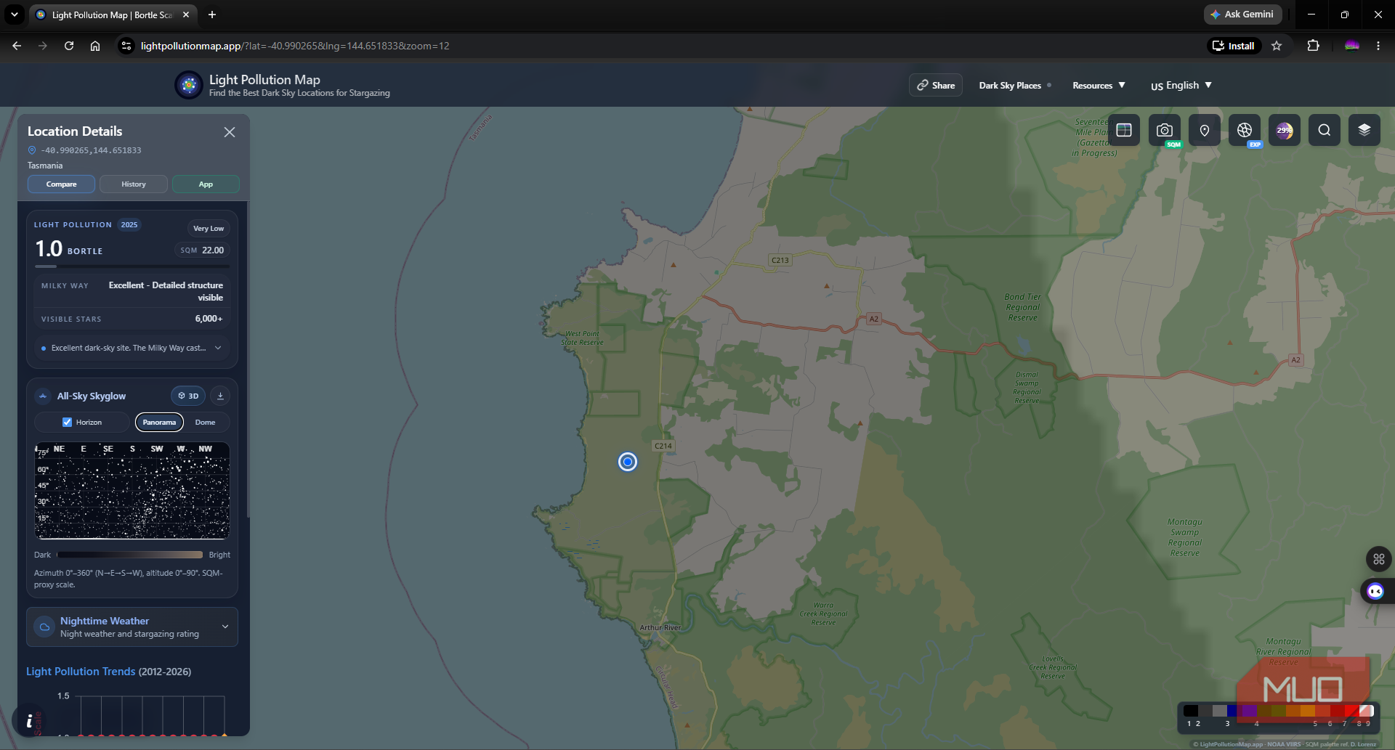1395x750 pixels.
Task: Open the browser extensions puzzle icon
Action: pyautogui.click(x=1313, y=46)
